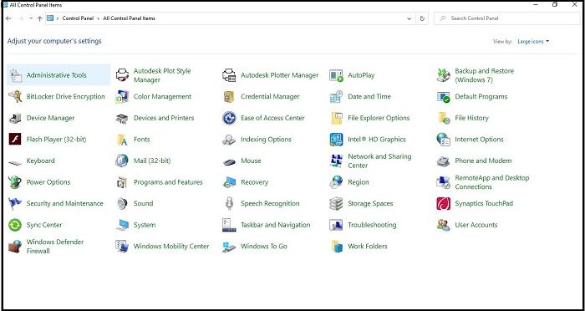Click RemoteApp and Desktop Connections icon

point(443,182)
